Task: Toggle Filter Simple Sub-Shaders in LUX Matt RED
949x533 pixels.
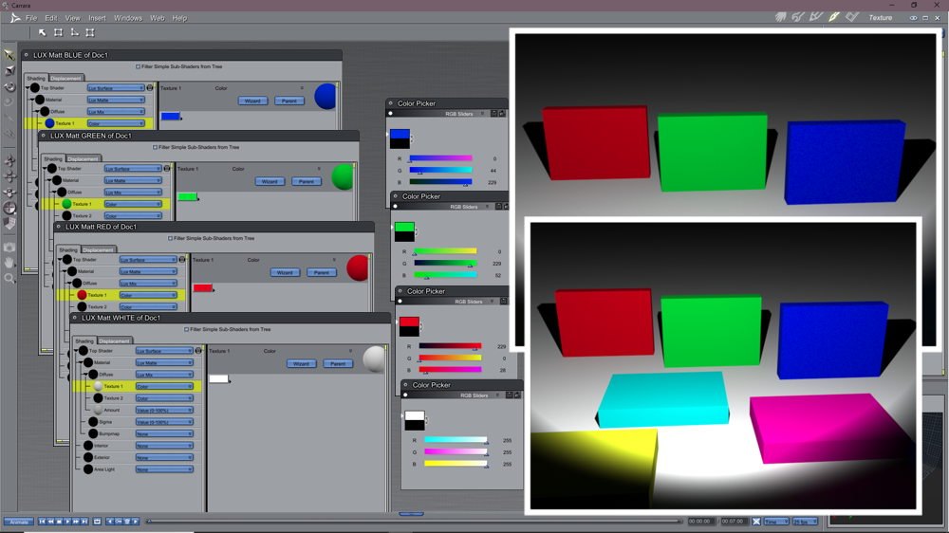Action: 170,238
